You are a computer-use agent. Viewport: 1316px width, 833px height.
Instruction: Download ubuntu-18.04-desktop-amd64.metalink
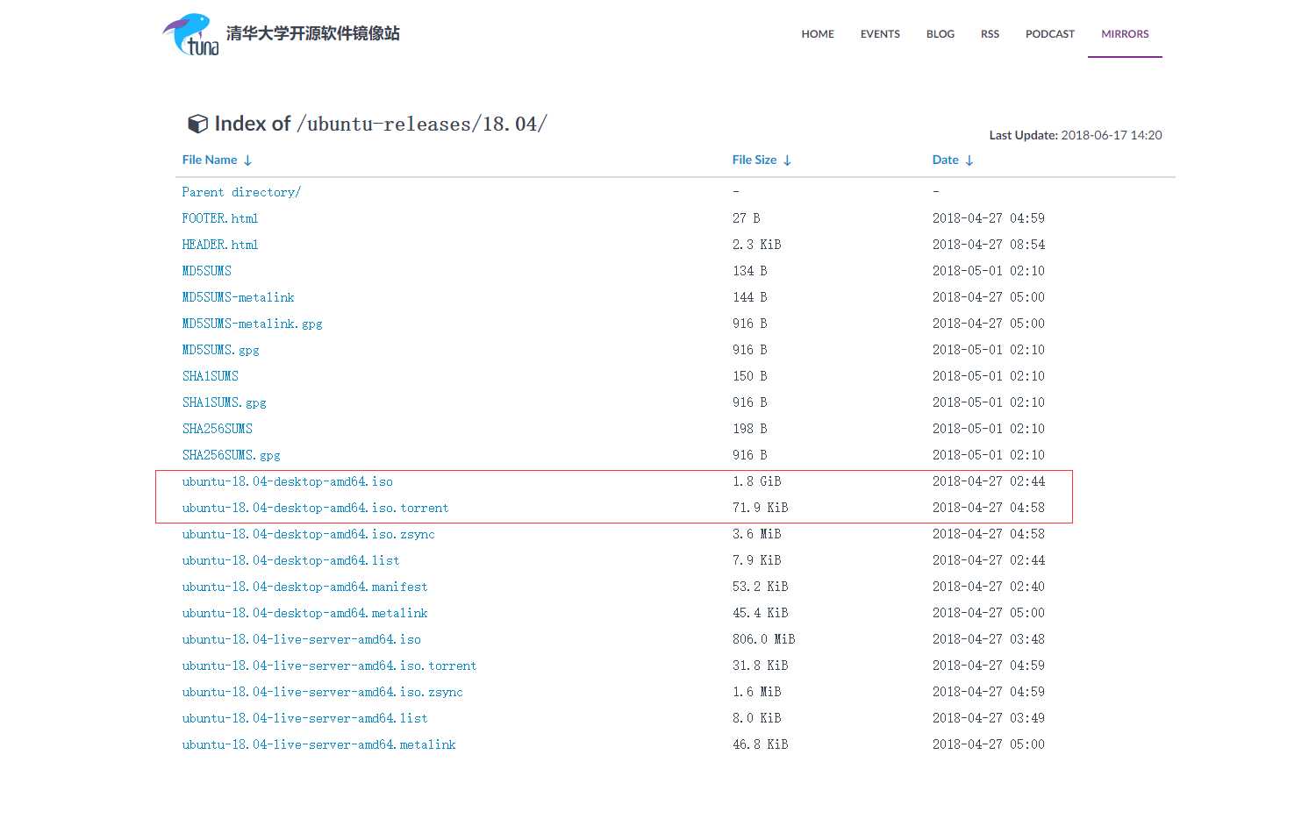click(305, 613)
